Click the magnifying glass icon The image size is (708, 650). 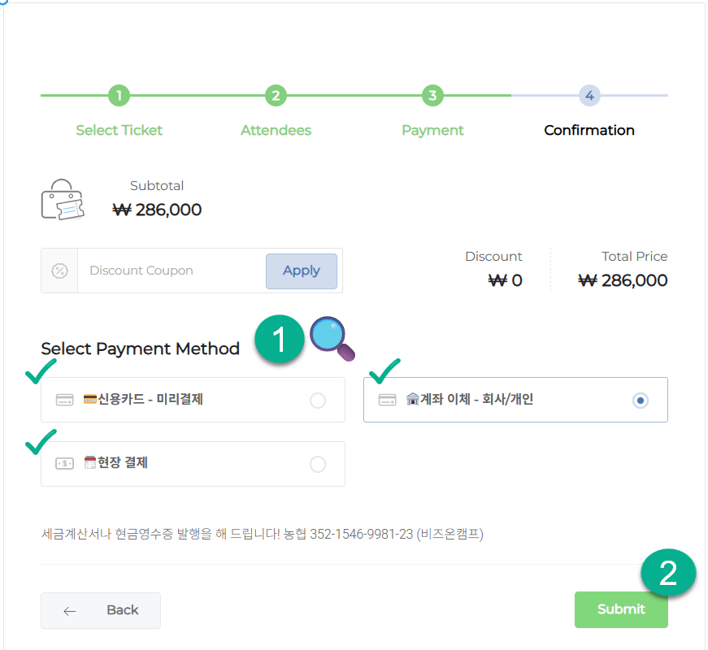(332, 339)
